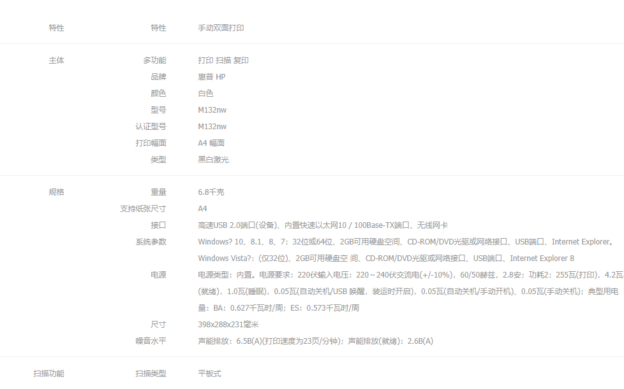Select the '电源' label
The width and height of the screenshot is (624, 389).
[158, 274]
